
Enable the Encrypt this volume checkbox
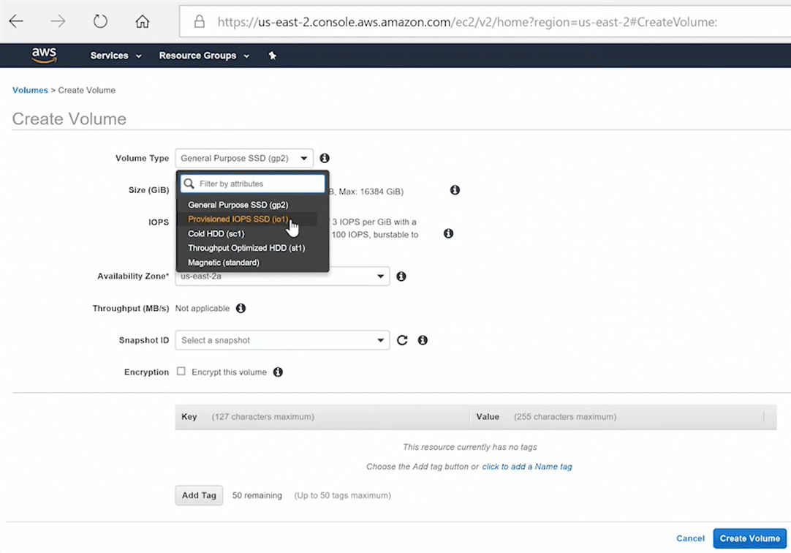[x=181, y=372]
